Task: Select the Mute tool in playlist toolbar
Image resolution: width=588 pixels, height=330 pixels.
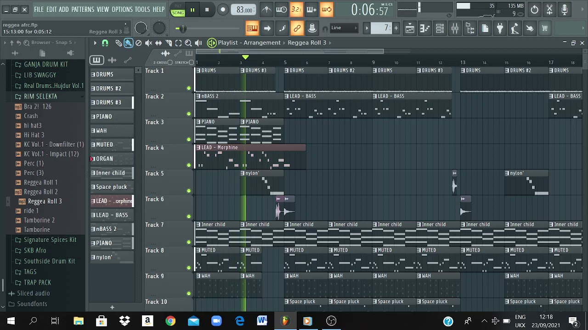Action: (x=148, y=43)
